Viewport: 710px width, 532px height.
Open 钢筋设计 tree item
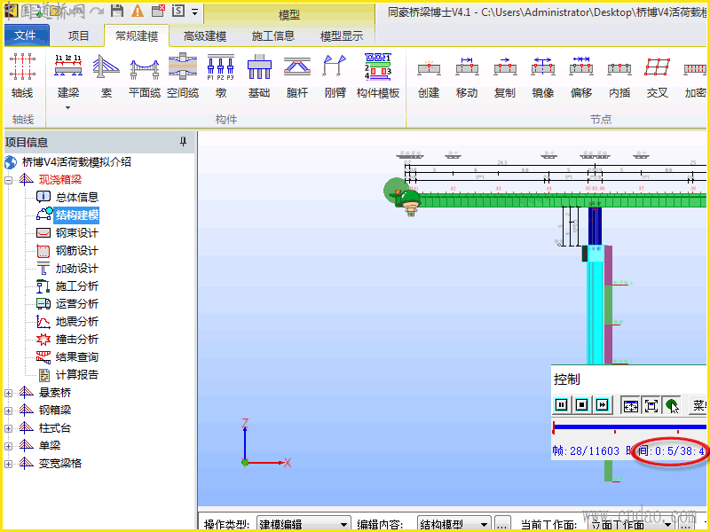pos(76,251)
